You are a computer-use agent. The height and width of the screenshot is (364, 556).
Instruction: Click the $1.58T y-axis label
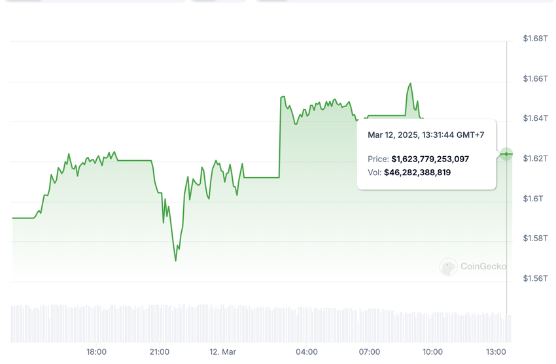pos(535,239)
